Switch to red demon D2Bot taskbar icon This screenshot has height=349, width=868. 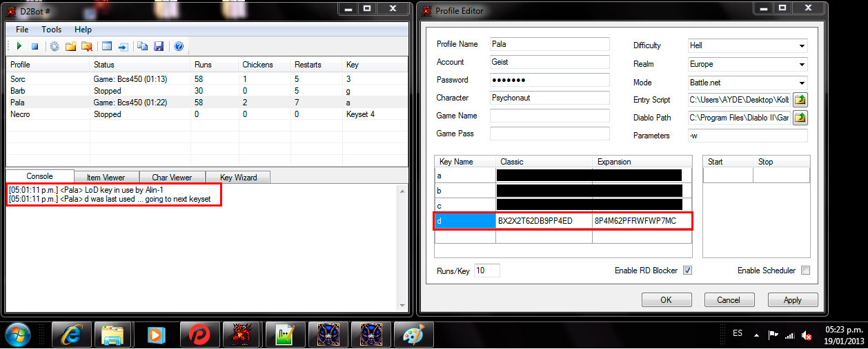(243, 335)
